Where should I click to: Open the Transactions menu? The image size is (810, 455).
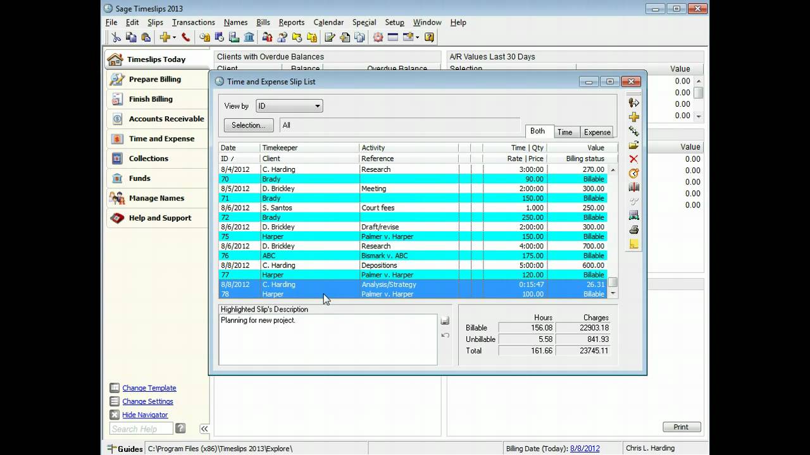[x=193, y=22]
